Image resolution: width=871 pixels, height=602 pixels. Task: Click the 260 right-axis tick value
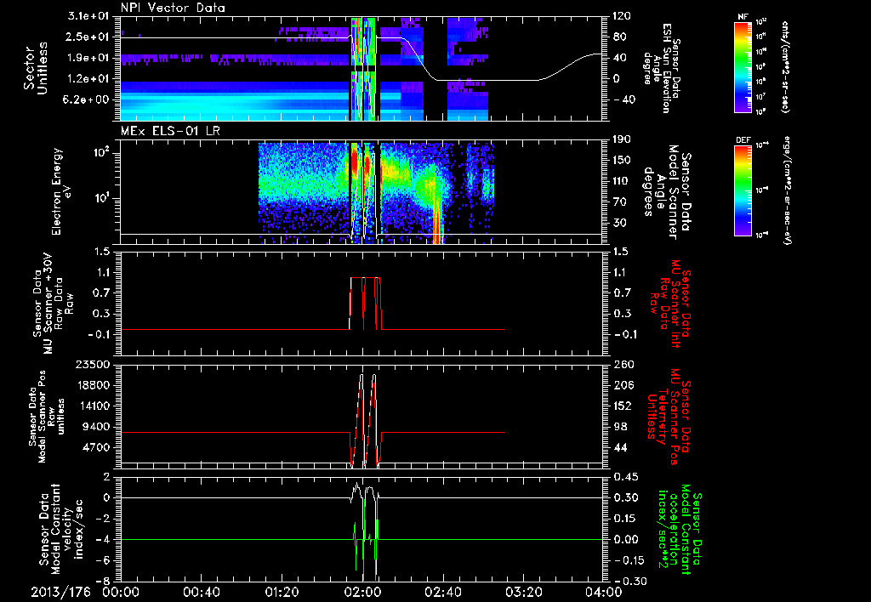click(623, 364)
